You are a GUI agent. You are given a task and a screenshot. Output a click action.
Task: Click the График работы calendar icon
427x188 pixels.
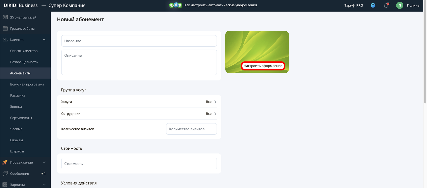[5, 28]
